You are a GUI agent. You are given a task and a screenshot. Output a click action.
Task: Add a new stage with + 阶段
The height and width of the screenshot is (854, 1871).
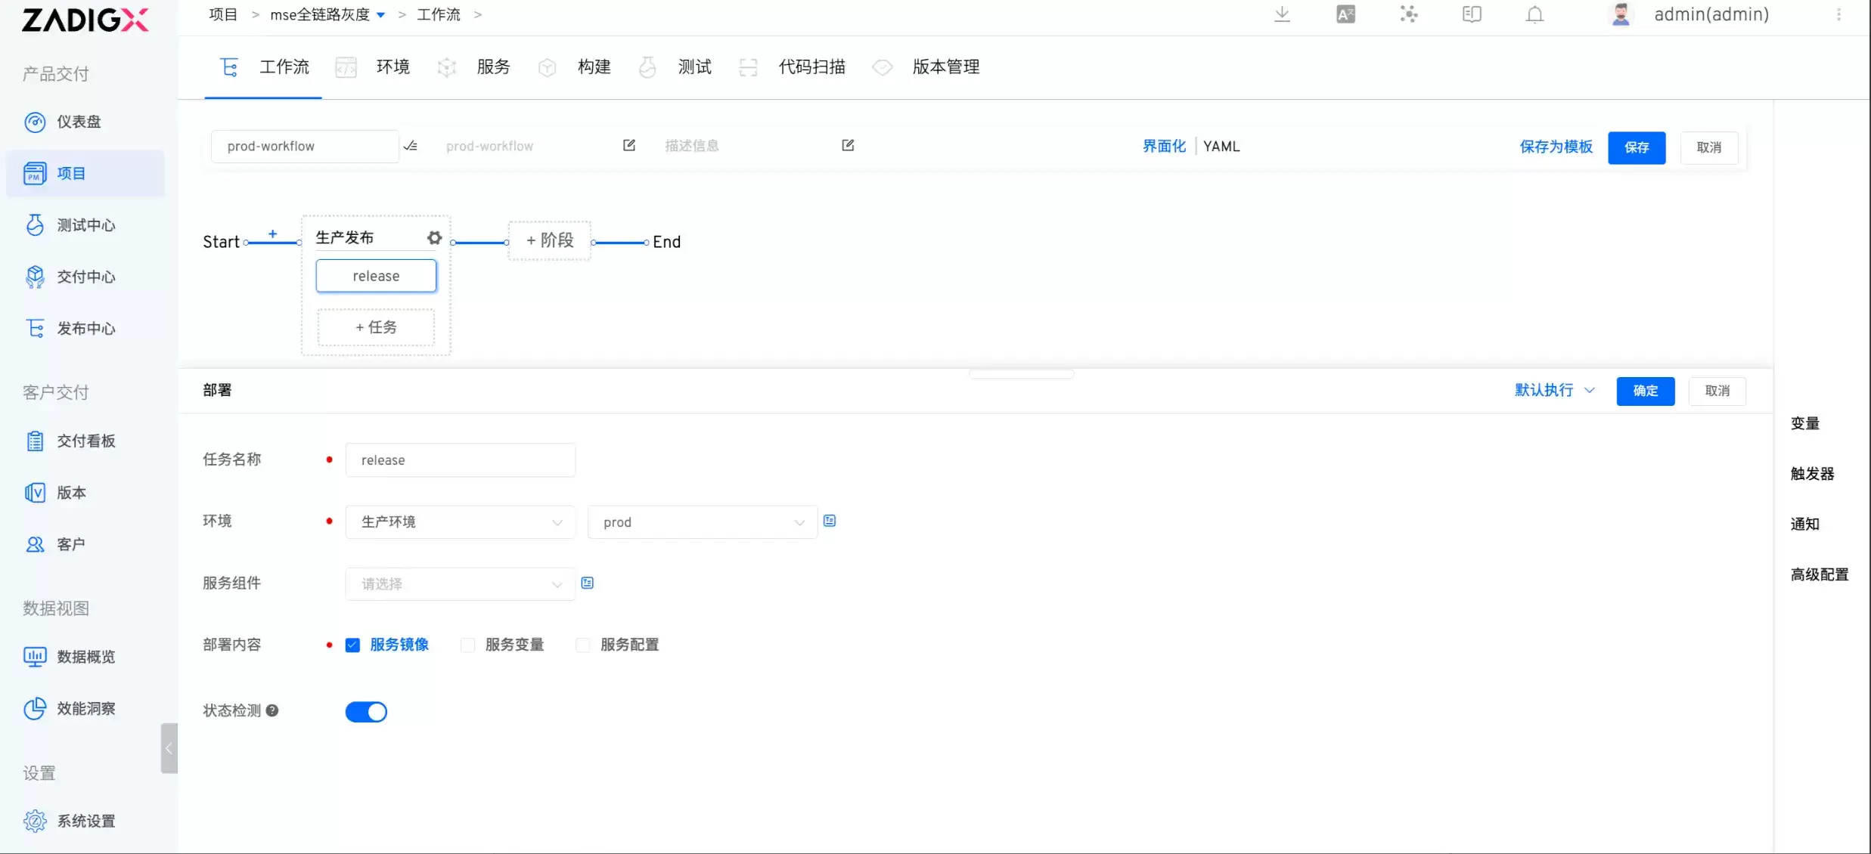coord(550,240)
